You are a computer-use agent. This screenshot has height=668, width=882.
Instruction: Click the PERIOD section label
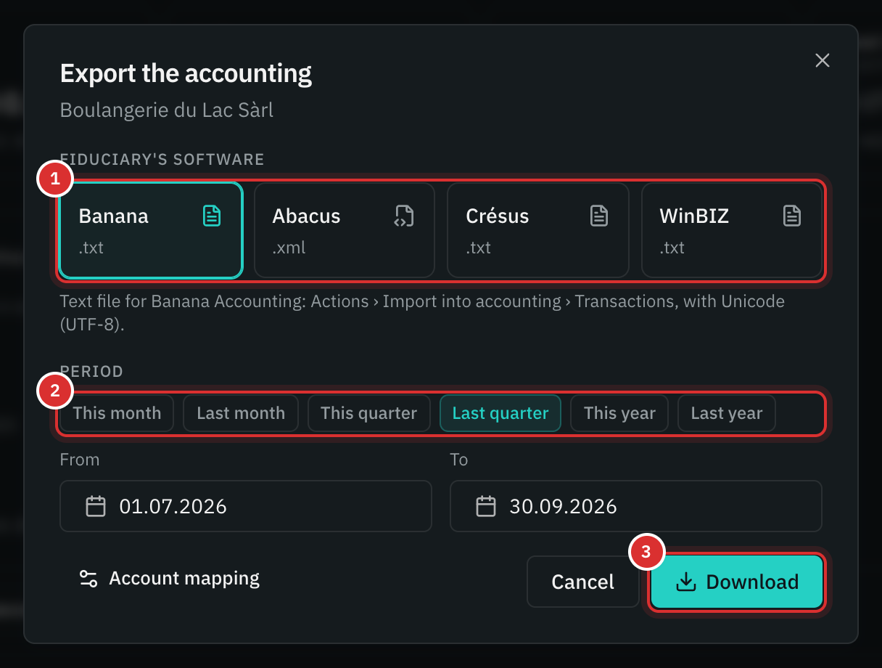pyautogui.click(x=91, y=372)
